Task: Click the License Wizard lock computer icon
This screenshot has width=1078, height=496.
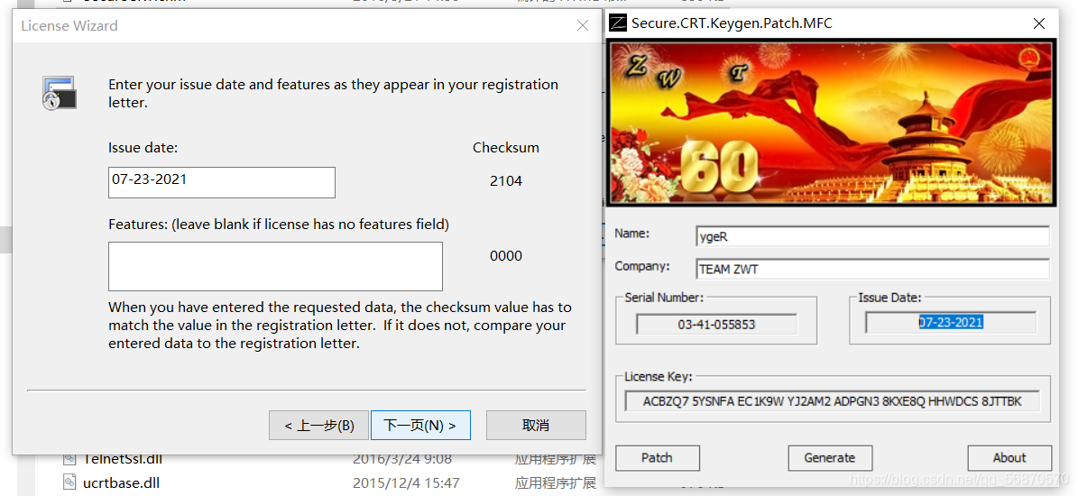Action: (x=60, y=94)
